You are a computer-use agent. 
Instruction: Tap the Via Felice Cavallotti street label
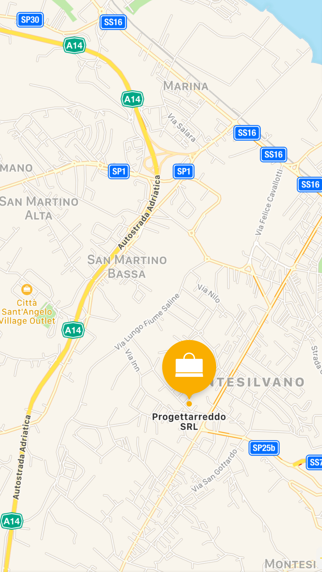269,202
